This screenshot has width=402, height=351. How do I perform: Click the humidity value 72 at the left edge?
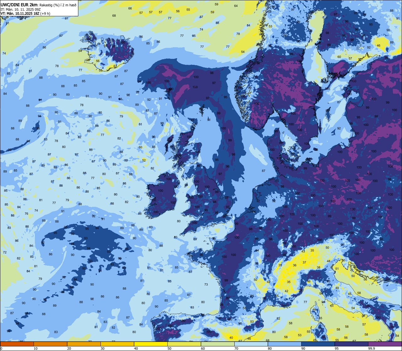pos(5,252)
